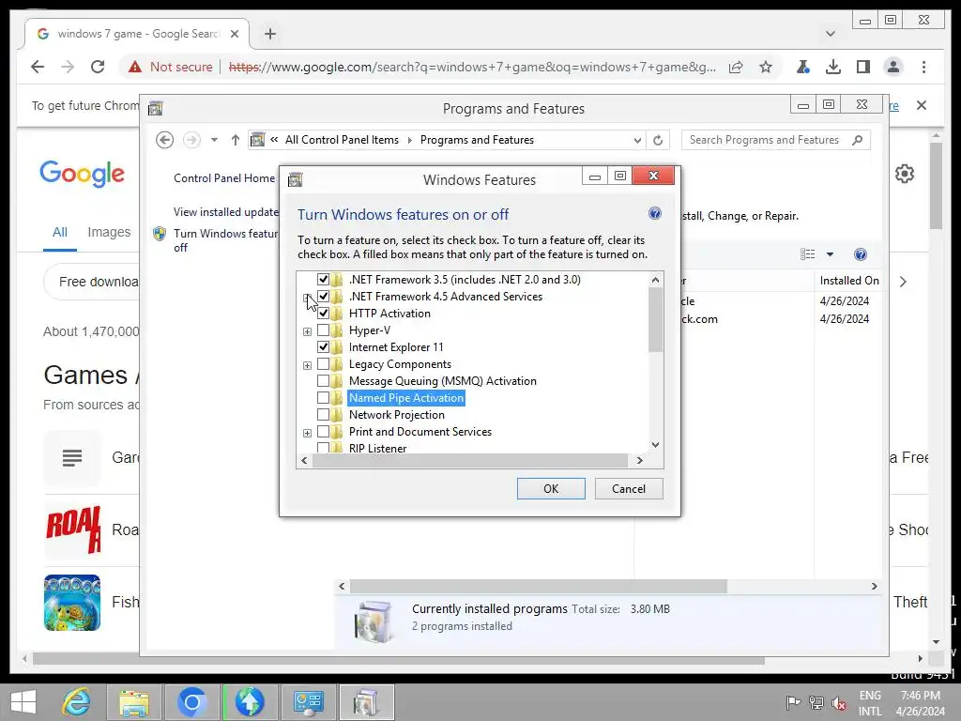
Task: Click the Chrome back arrow
Action: tap(38, 67)
